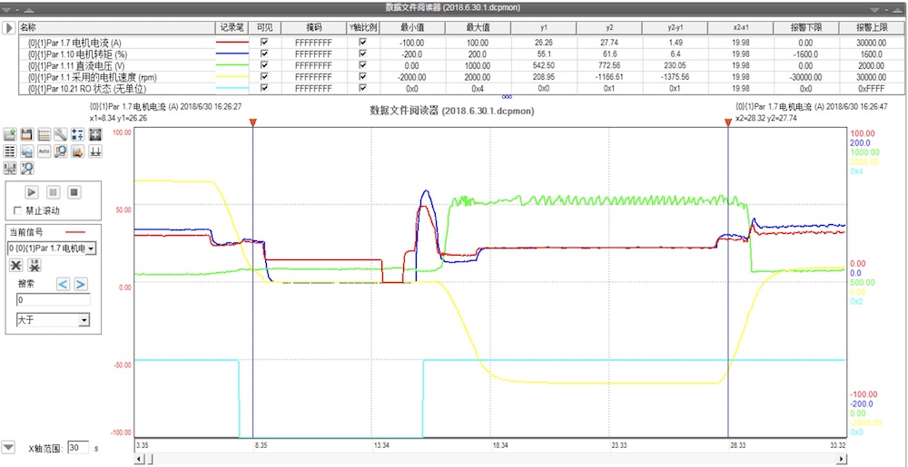Click the search previous left arrow

point(63,284)
